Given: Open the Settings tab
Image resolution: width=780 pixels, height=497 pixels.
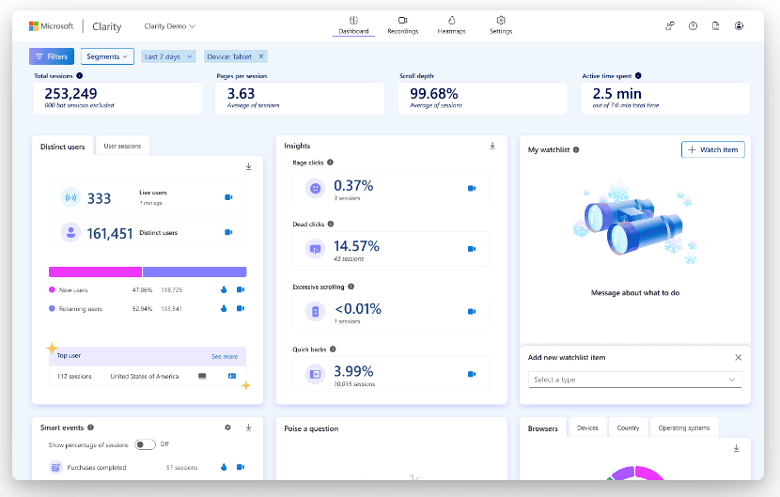Looking at the screenshot, I should point(501,25).
